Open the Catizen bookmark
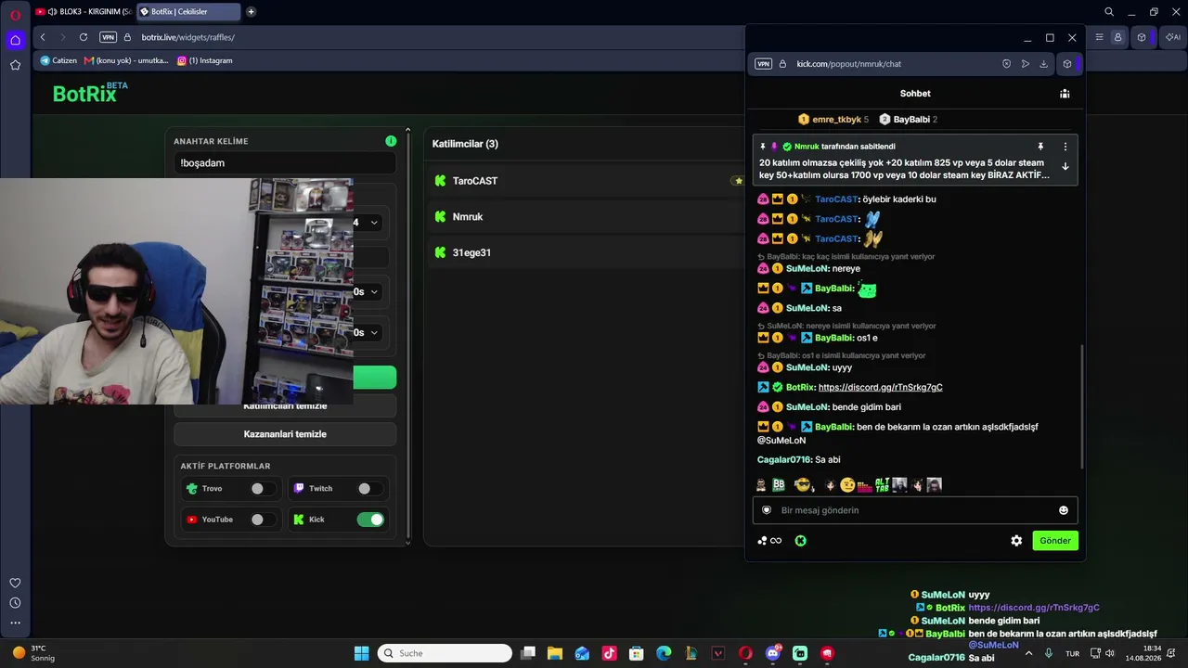The width and height of the screenshot is (1188, 668). click(x=58, y=60)
